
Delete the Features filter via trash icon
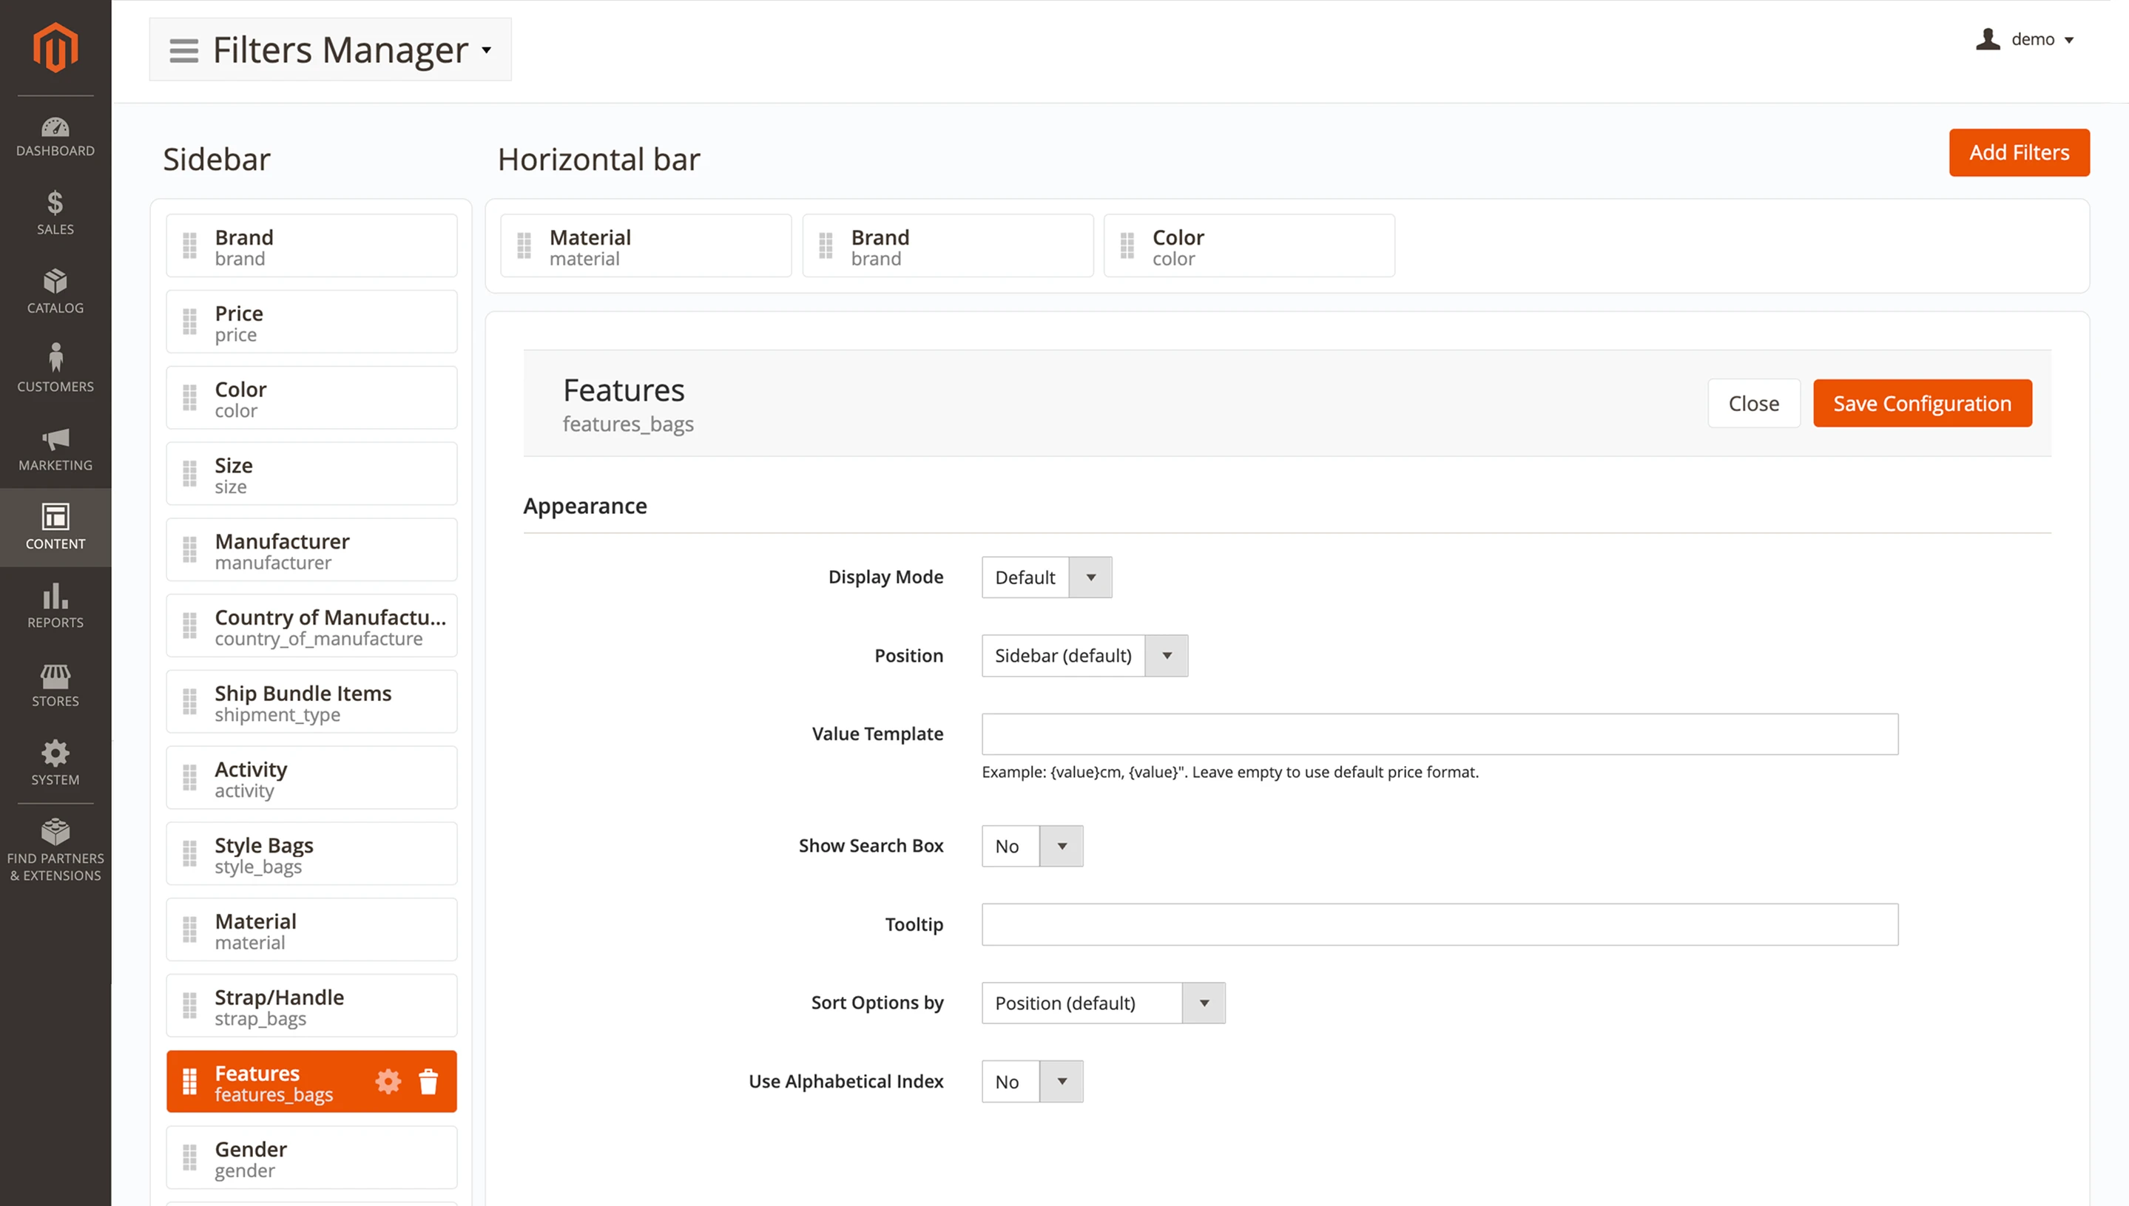[x=430, y=1081]
